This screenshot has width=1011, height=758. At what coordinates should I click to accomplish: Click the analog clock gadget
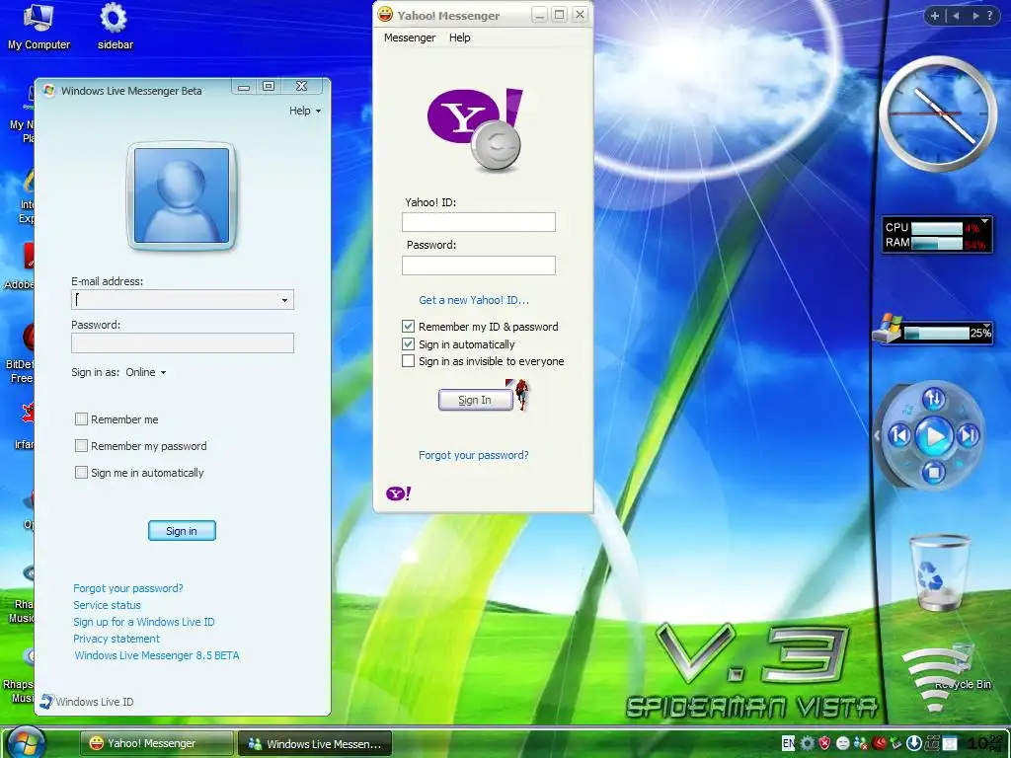click(x=938, y=114)
